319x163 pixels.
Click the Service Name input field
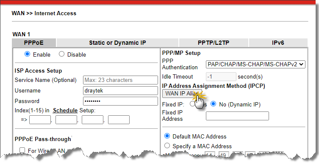tap(120, 80)
